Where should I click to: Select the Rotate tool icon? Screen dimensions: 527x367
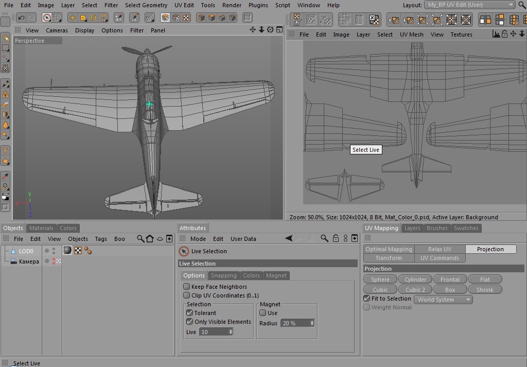point(94,18)
